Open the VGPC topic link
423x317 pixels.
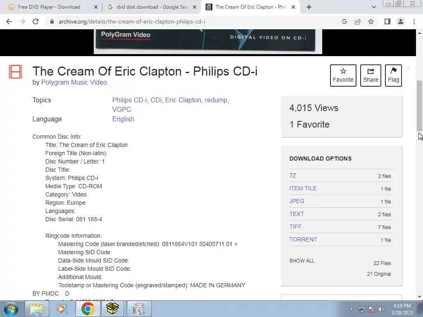click(x=121, y=109)
